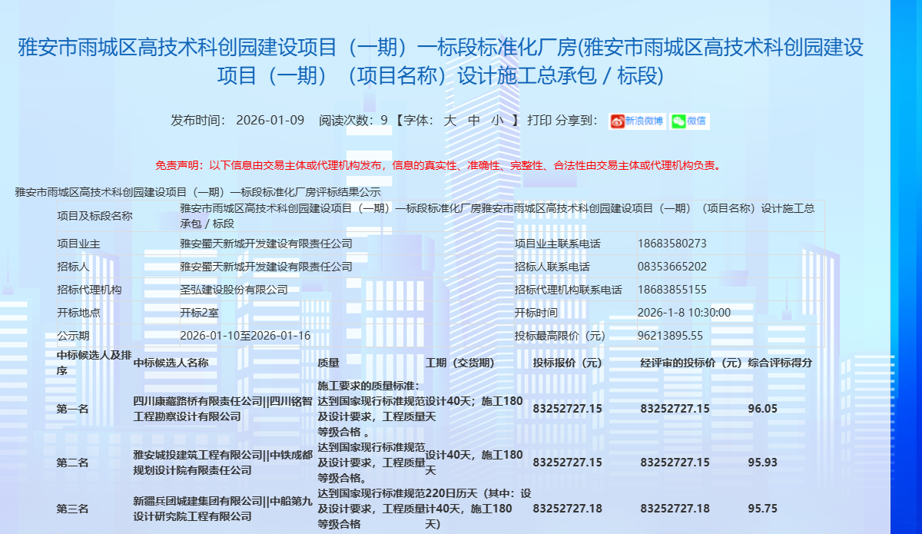Share page to Sina Weibo (新浪微博)
The width and height of the screenshot is (922, 534).
[x=637, y=121]
